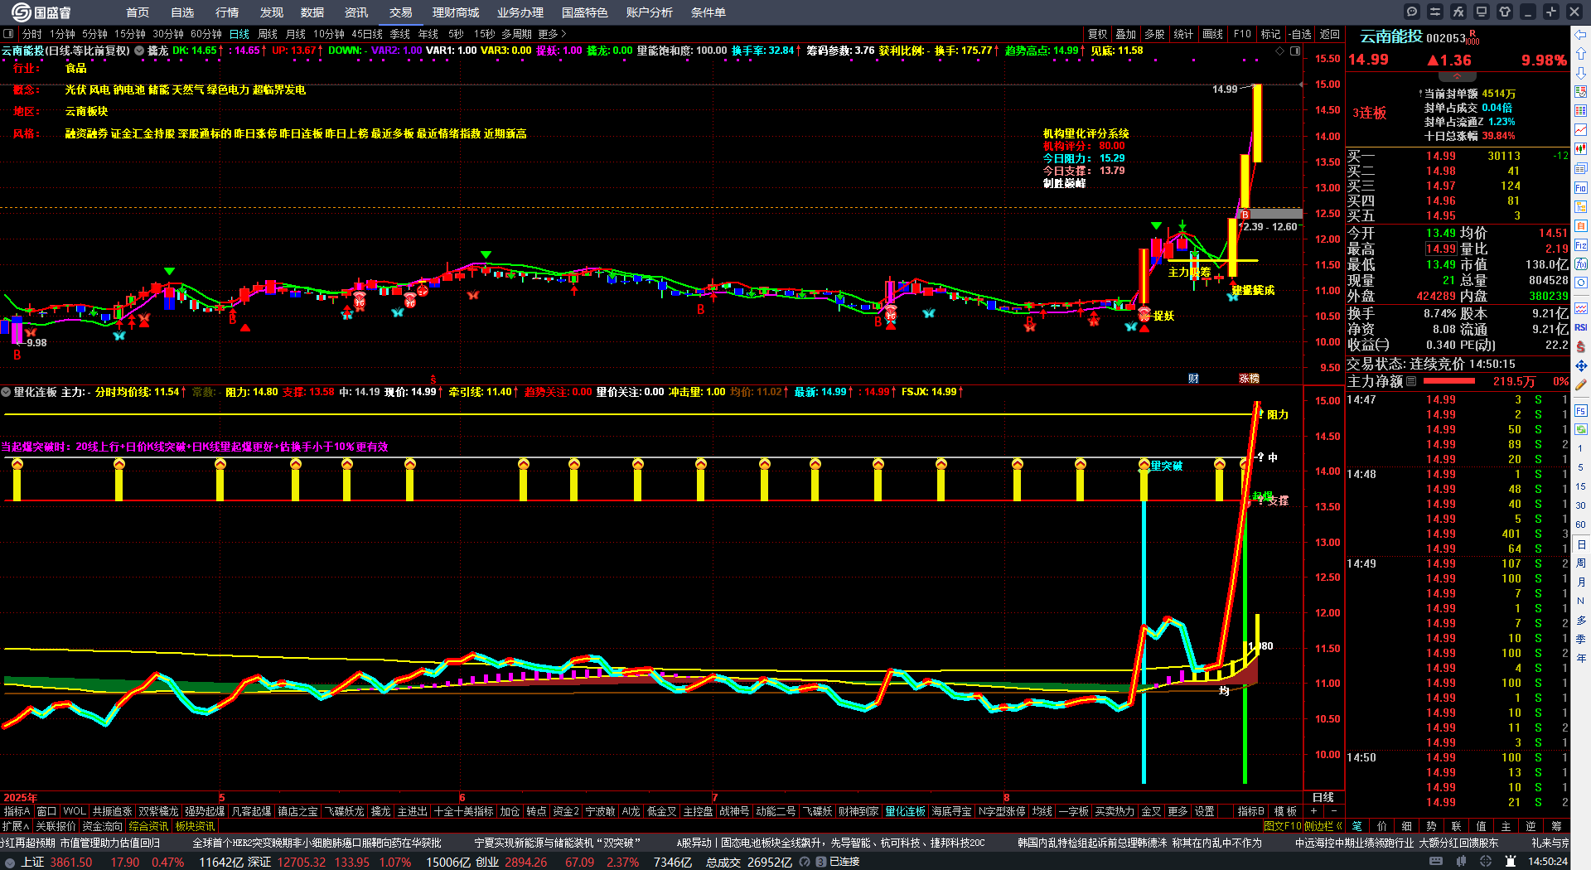The image size is (1591, 870).
Task: Click the F10 company info sidebar icon
Action: 1581,187
